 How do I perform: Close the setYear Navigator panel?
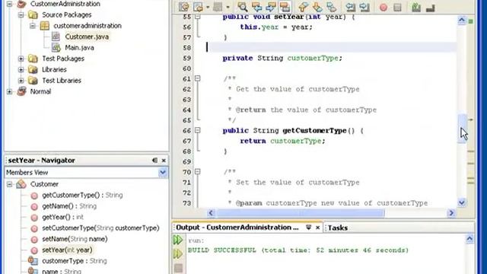click(164, 161)
